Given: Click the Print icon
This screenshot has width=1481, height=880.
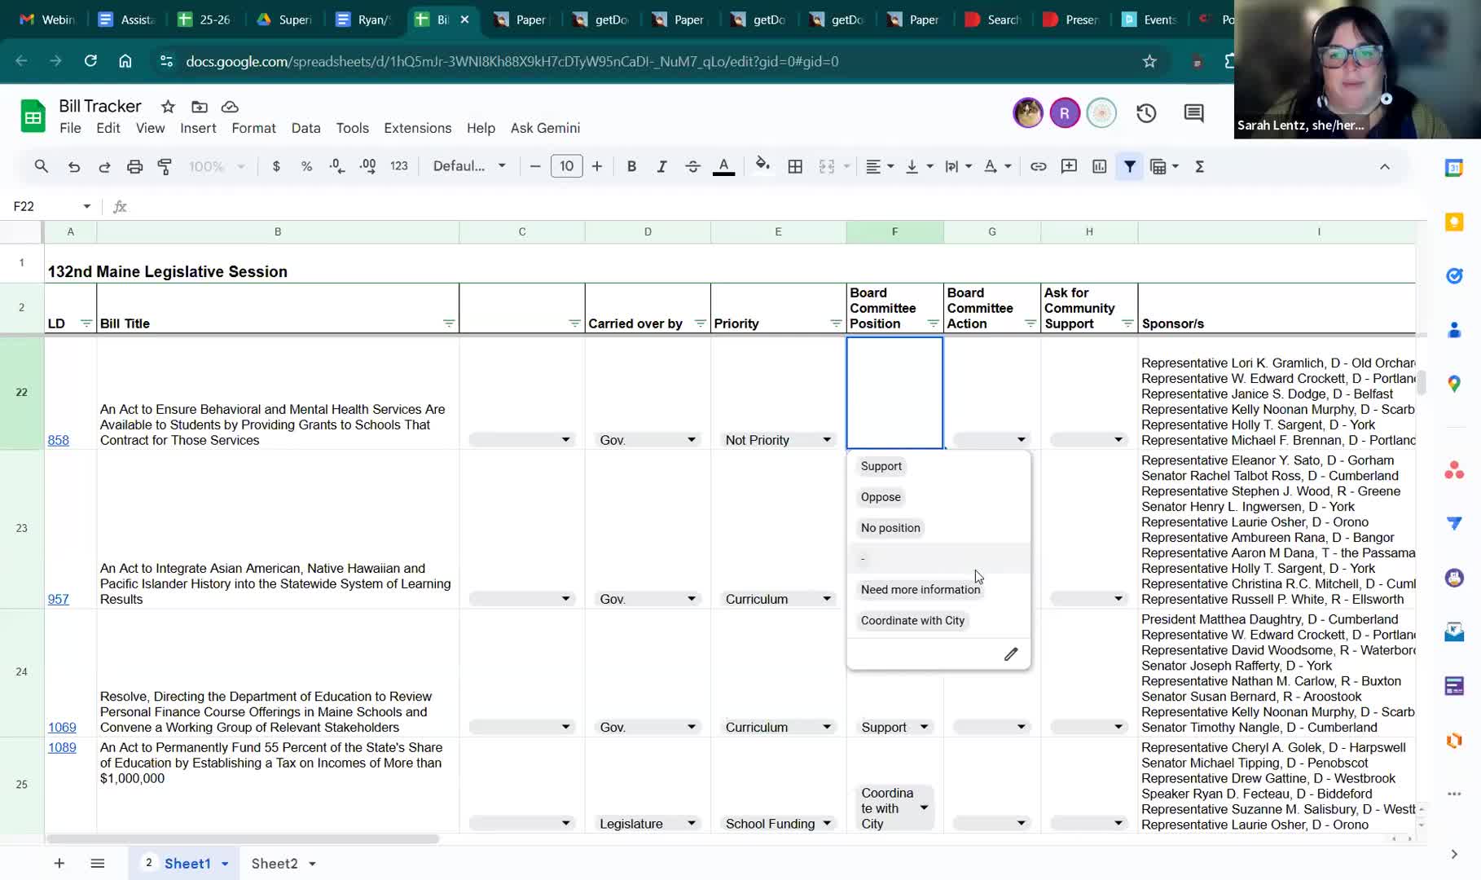Looking at the screenshot, I should (x=134, y=166).
